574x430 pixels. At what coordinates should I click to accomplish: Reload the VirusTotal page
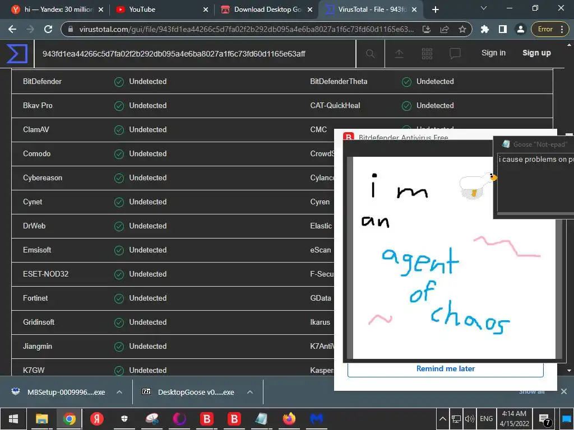pos(48,29)
